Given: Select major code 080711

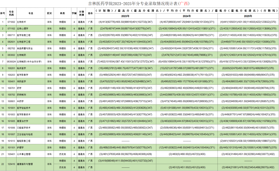Looking at the screenshot, I should pos(11,35).
